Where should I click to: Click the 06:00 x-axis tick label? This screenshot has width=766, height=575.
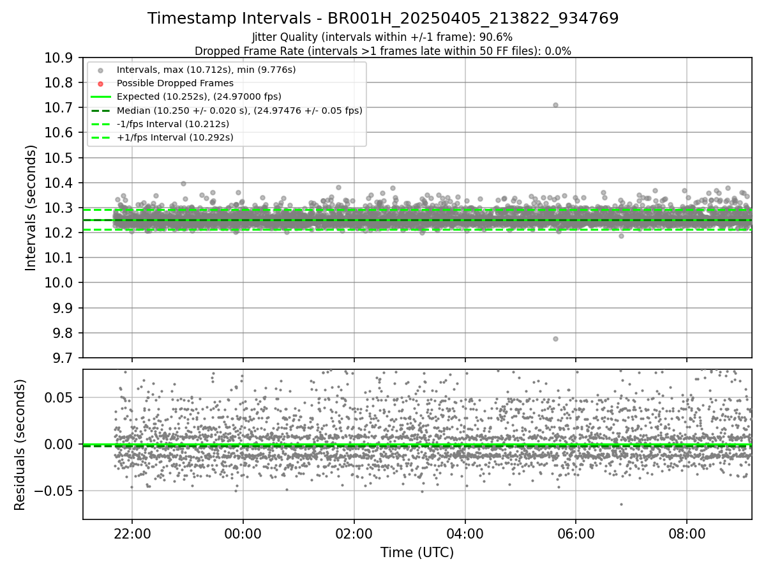point(576,533)
